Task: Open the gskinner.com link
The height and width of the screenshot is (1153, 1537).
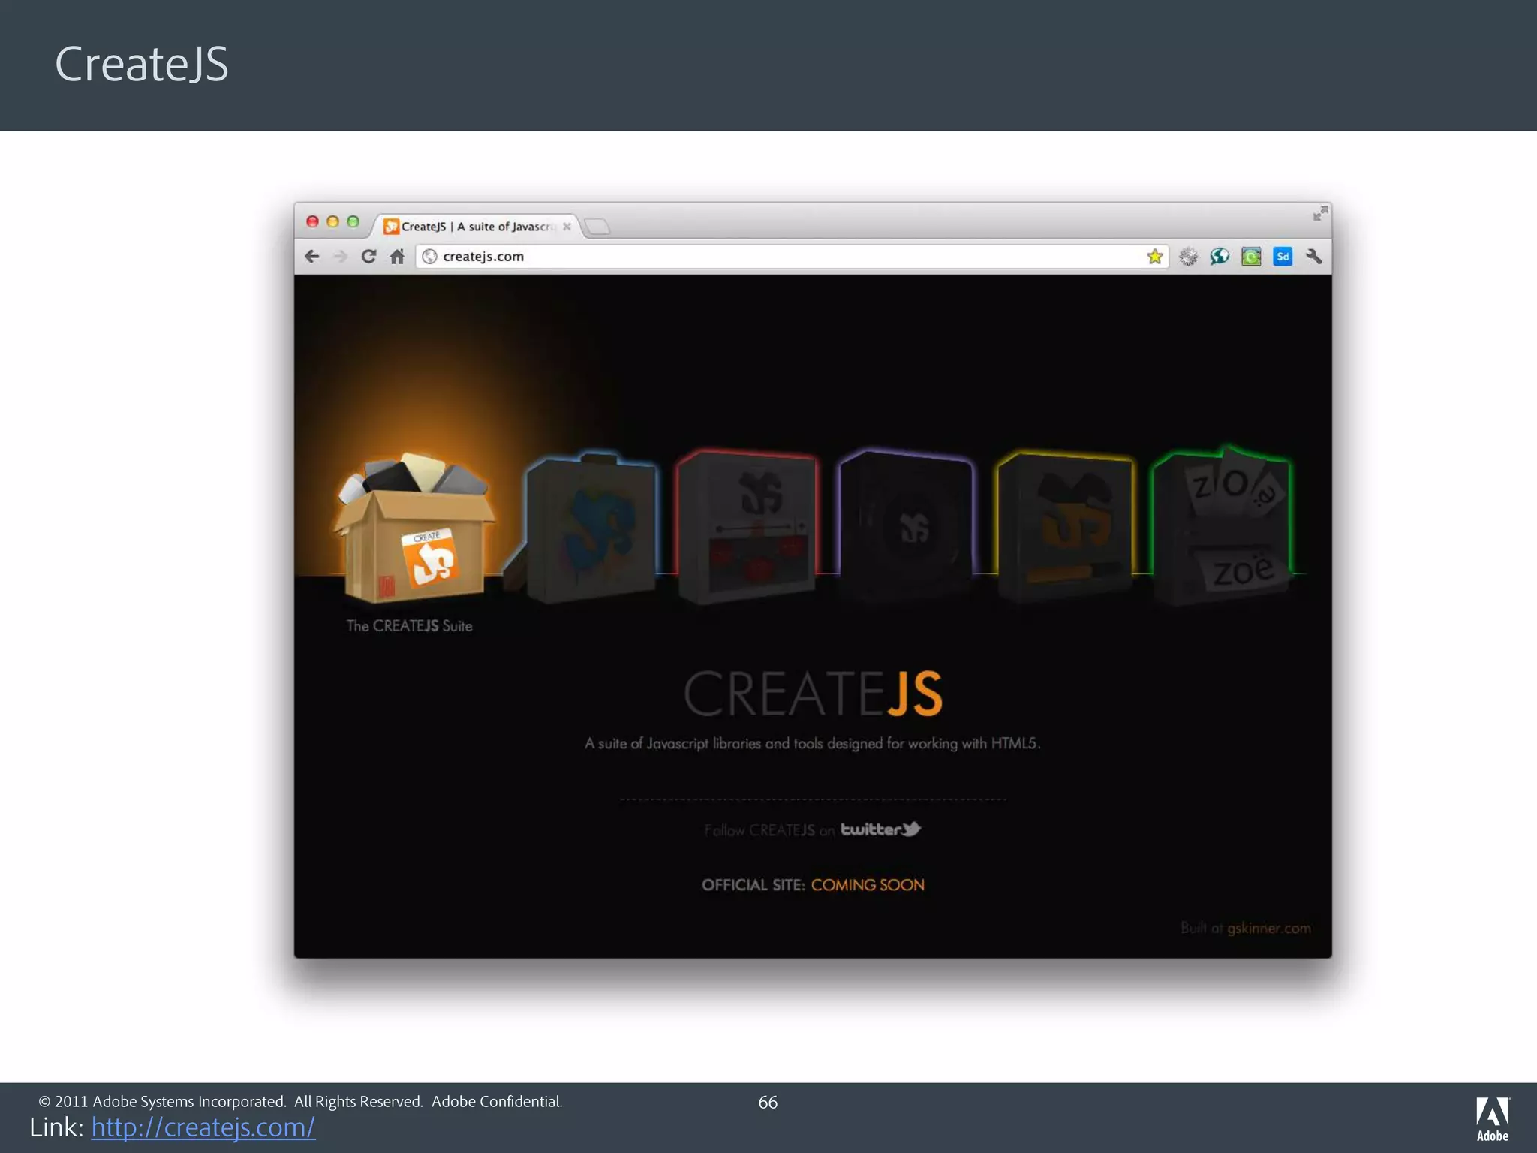Action: coord(1269,929)
